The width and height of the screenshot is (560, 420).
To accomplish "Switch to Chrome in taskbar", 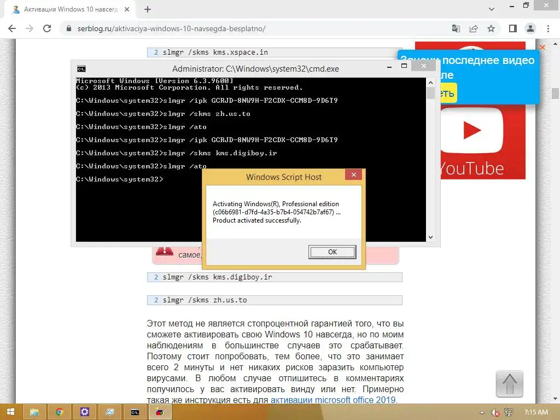I will (60, 412).
